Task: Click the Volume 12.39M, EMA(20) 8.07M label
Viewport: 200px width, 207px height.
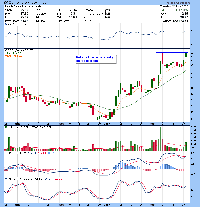Action: 30,127
